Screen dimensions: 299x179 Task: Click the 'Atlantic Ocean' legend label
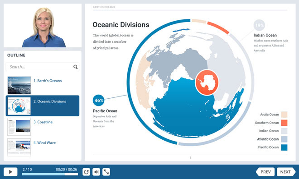click(268, 139)
